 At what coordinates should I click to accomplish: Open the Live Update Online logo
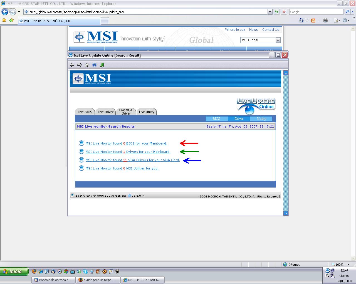[256, 106]
